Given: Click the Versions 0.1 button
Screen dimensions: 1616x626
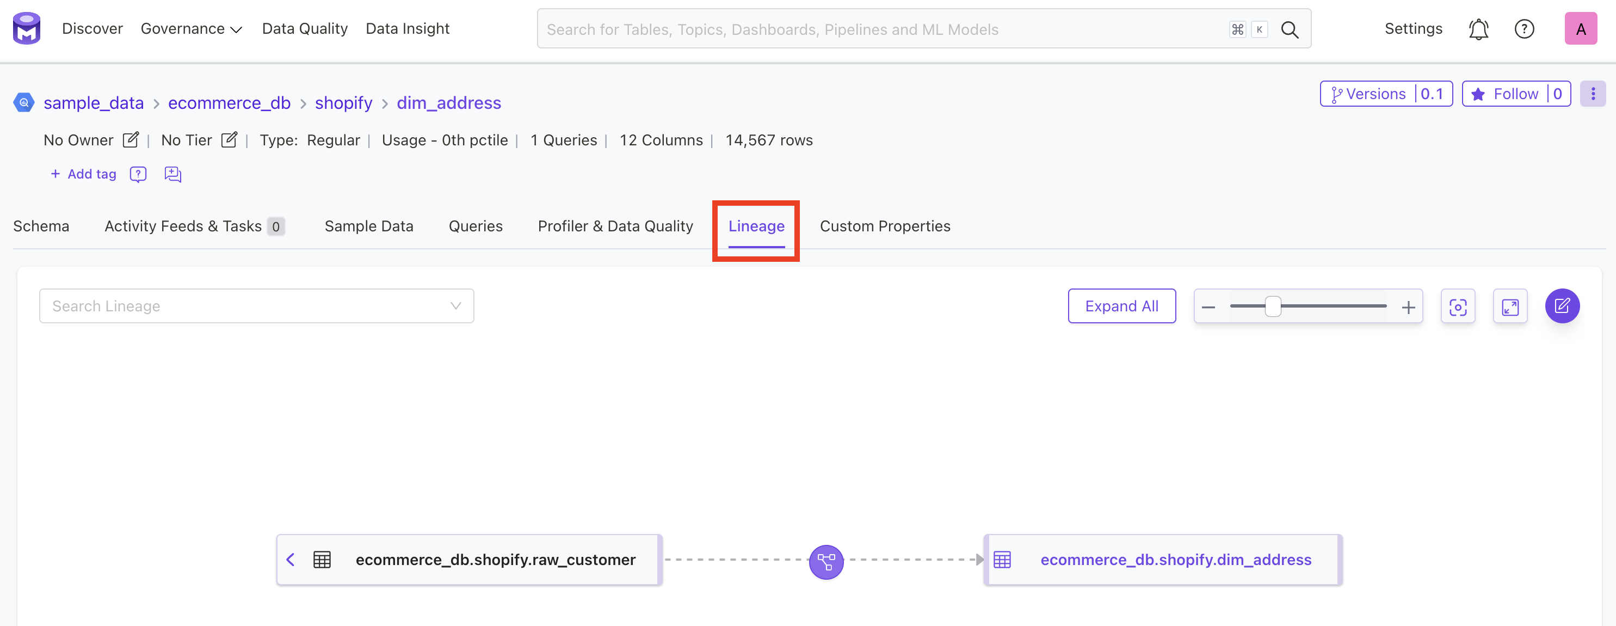Looking at the screenshot, I should point(1386,94).
